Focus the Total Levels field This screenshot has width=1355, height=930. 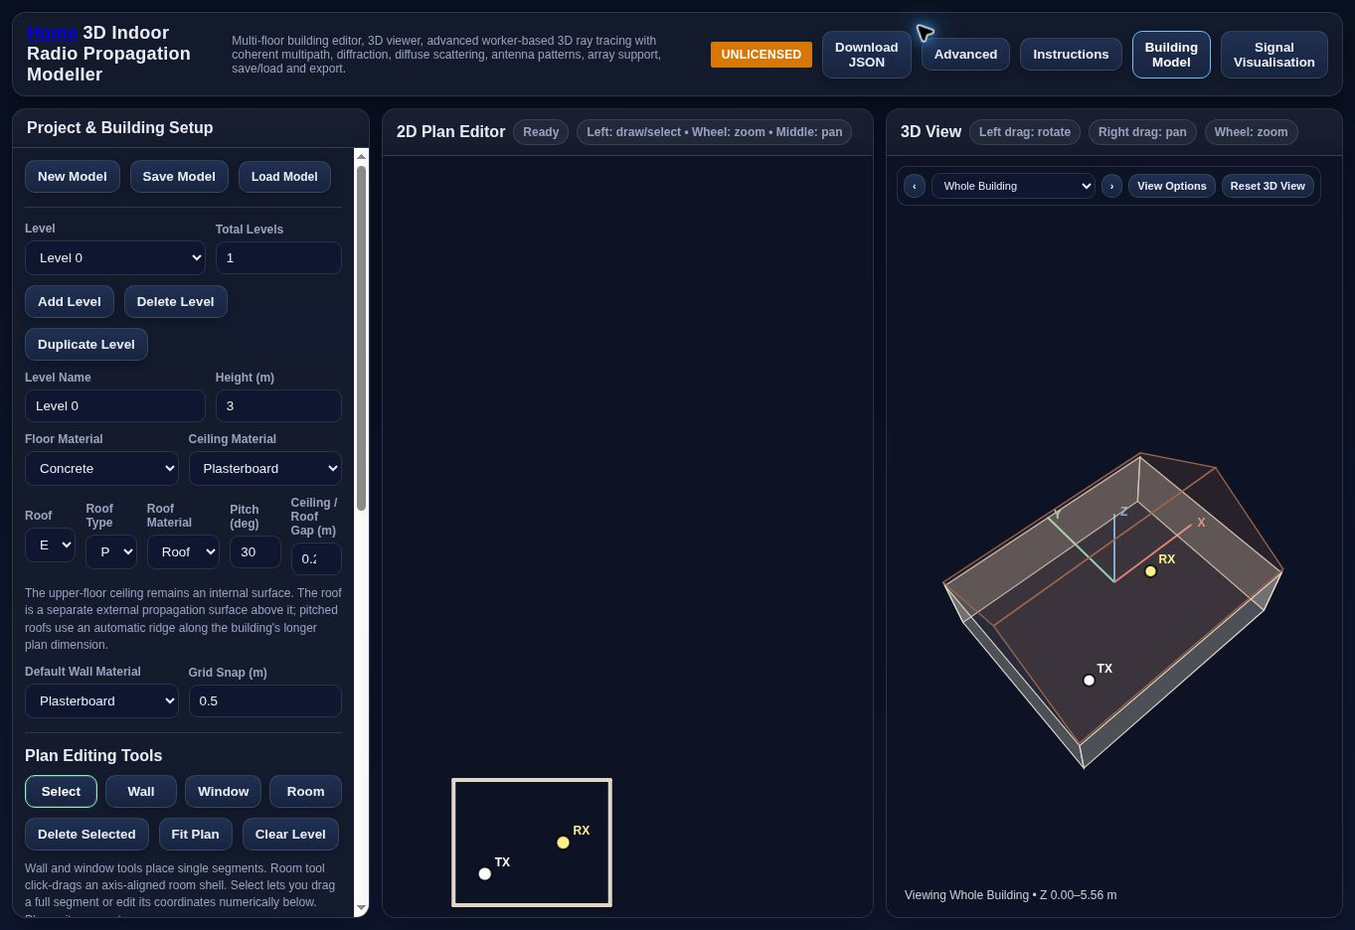(278, 257)
